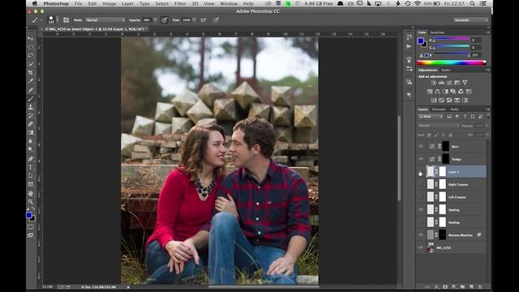519x292 pixels.
Task: Open the Essentials workspace switcher
Action: [471, 19]
